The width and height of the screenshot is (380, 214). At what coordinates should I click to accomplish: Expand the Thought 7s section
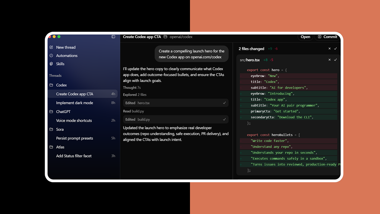pos(132,87)
